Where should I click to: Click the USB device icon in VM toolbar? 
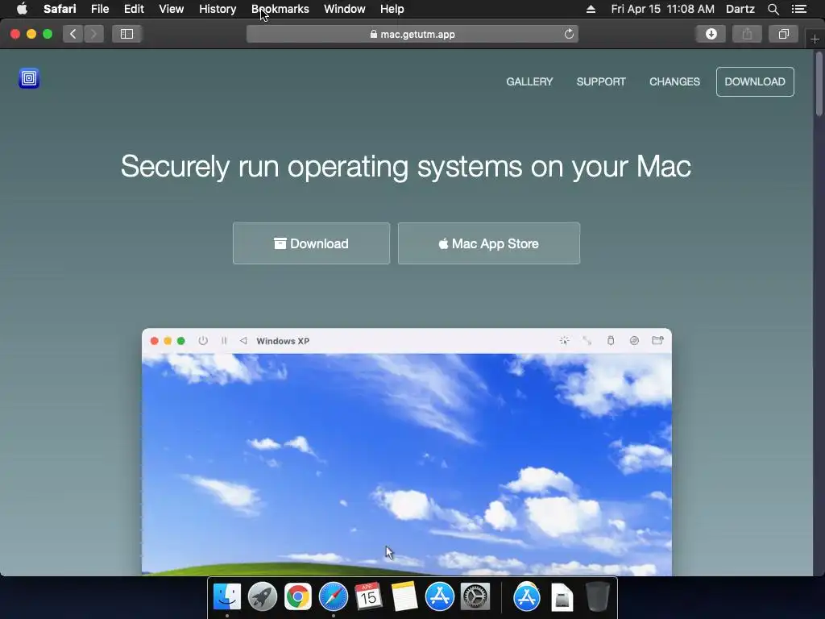(x=611, y=341)
